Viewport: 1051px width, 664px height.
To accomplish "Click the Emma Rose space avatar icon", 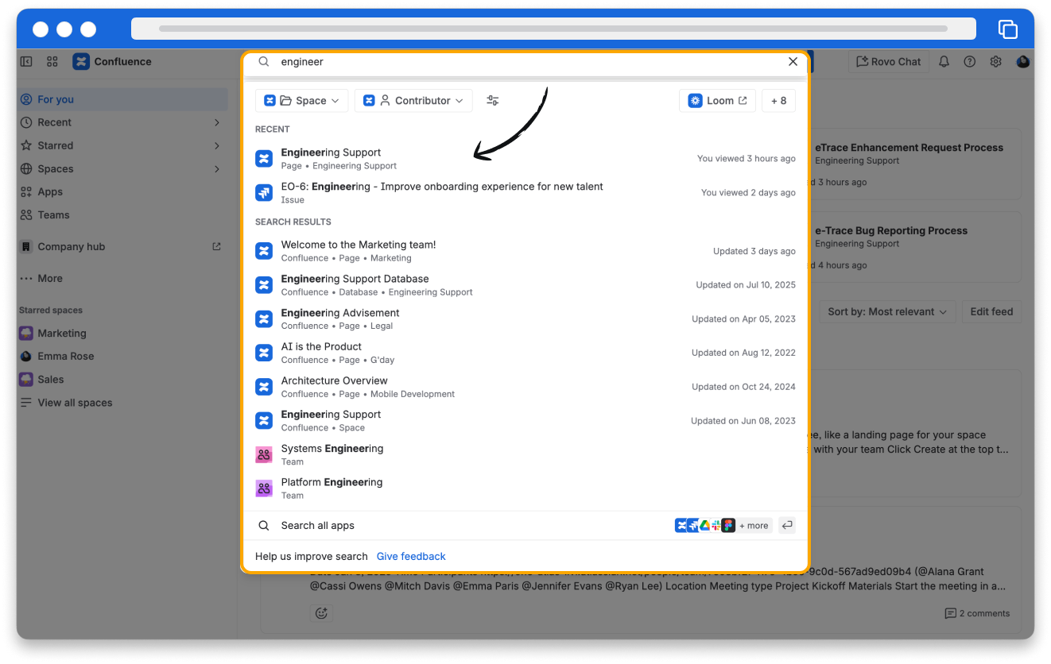I will click(x=26, y=356).
